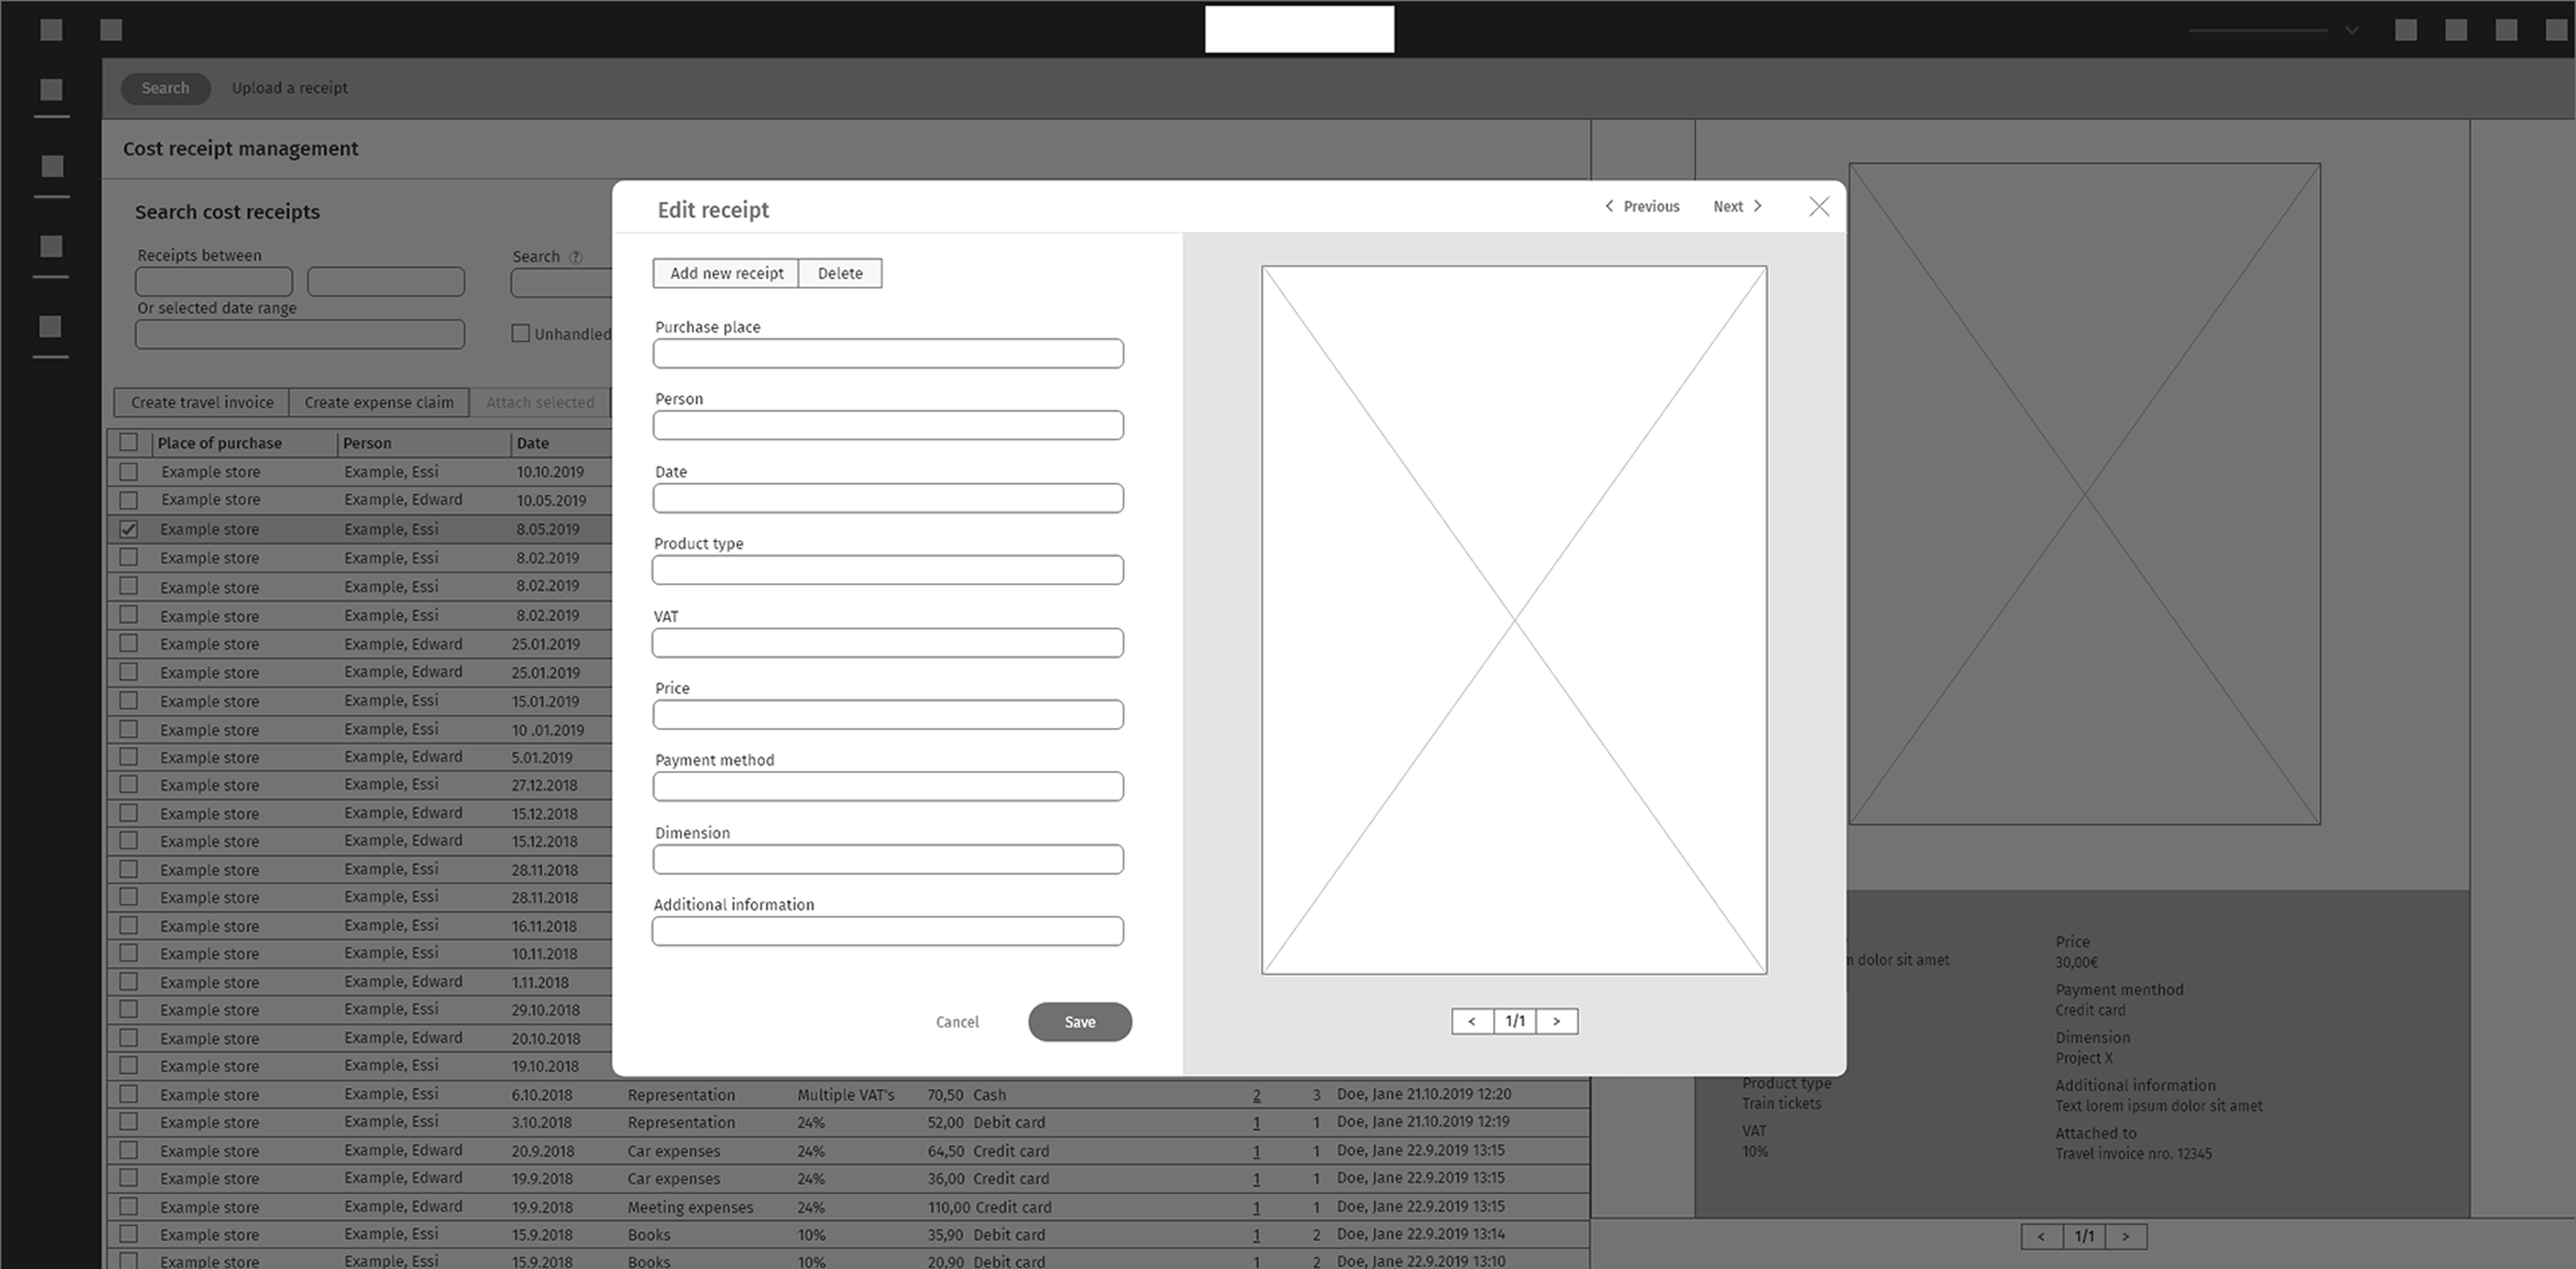Viewport: 2576px width, 1269px height.
Task: Sort by Date column header
Action: coord(532,443)
